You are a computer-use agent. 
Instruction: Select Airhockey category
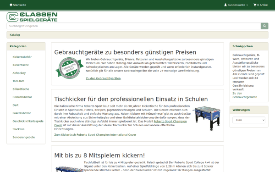tap(19, 73)
